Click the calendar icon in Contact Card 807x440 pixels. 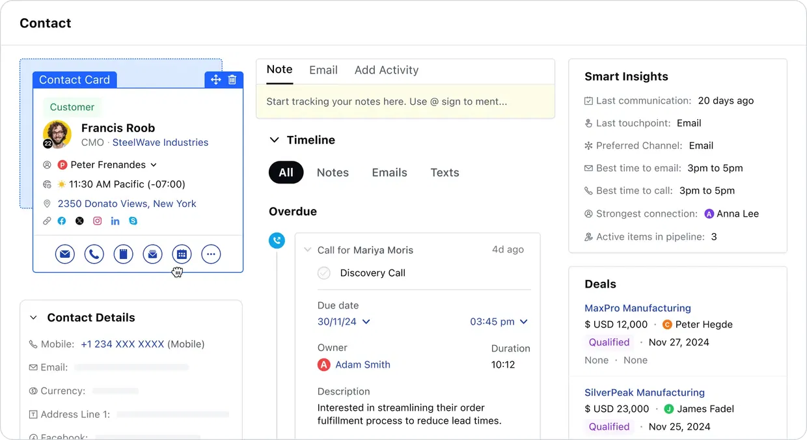[182, 254]
